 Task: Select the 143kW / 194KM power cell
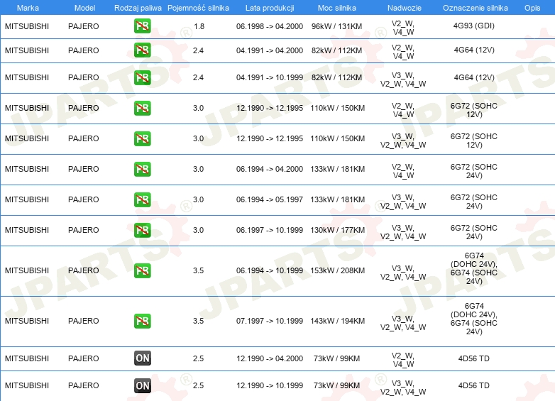(338, 321)
